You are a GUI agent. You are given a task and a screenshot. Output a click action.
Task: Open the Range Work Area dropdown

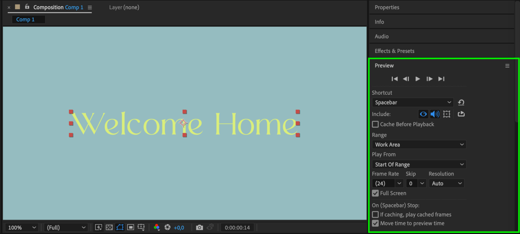(419, 145)
